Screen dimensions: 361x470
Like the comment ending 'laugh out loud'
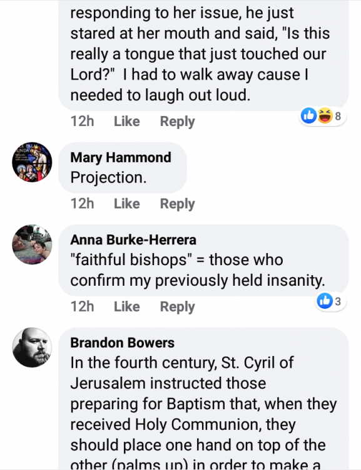[127, 122]
